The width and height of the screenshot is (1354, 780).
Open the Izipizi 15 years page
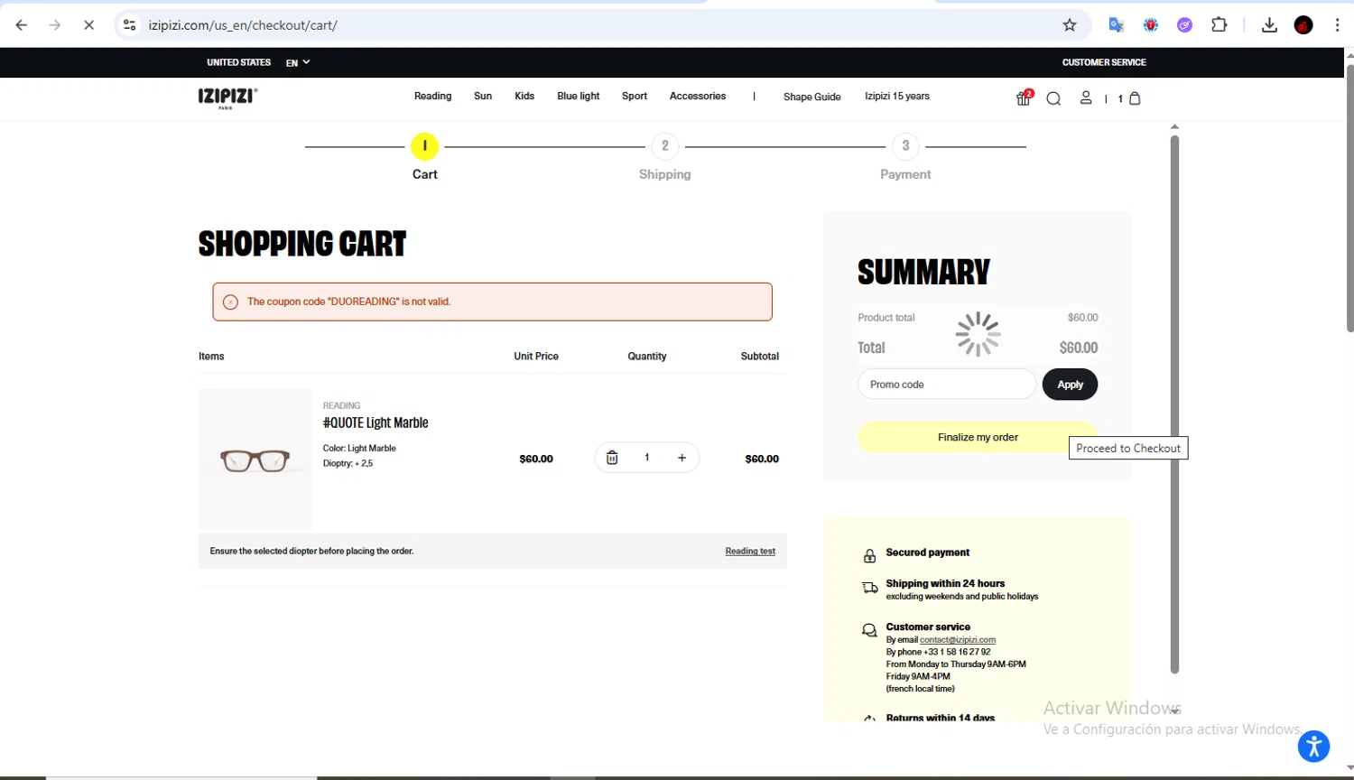pyautogui.click(x=896, y=96)
